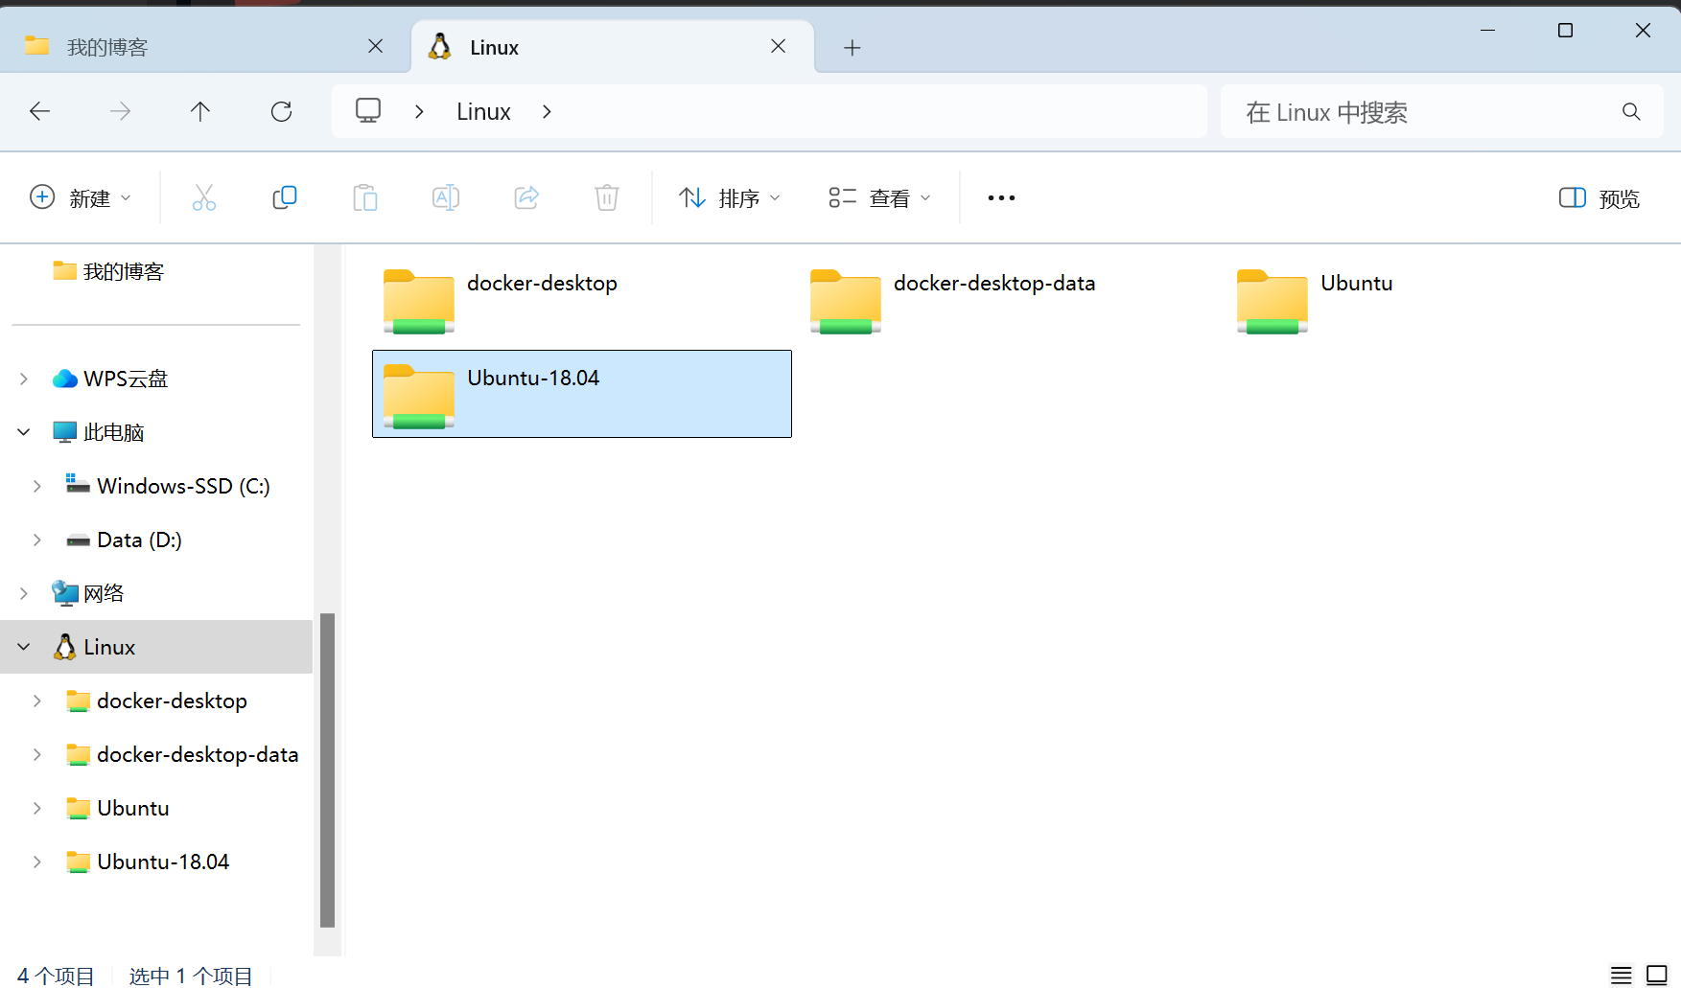Select the Linux tab
1681x988 pixels.
tap(612, 47)
